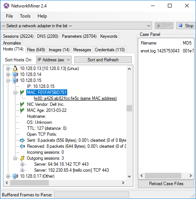The width and height of the screenshot is (196, 199).
Task: Click the green icon beside MAC Age
Action: [22, 110]
